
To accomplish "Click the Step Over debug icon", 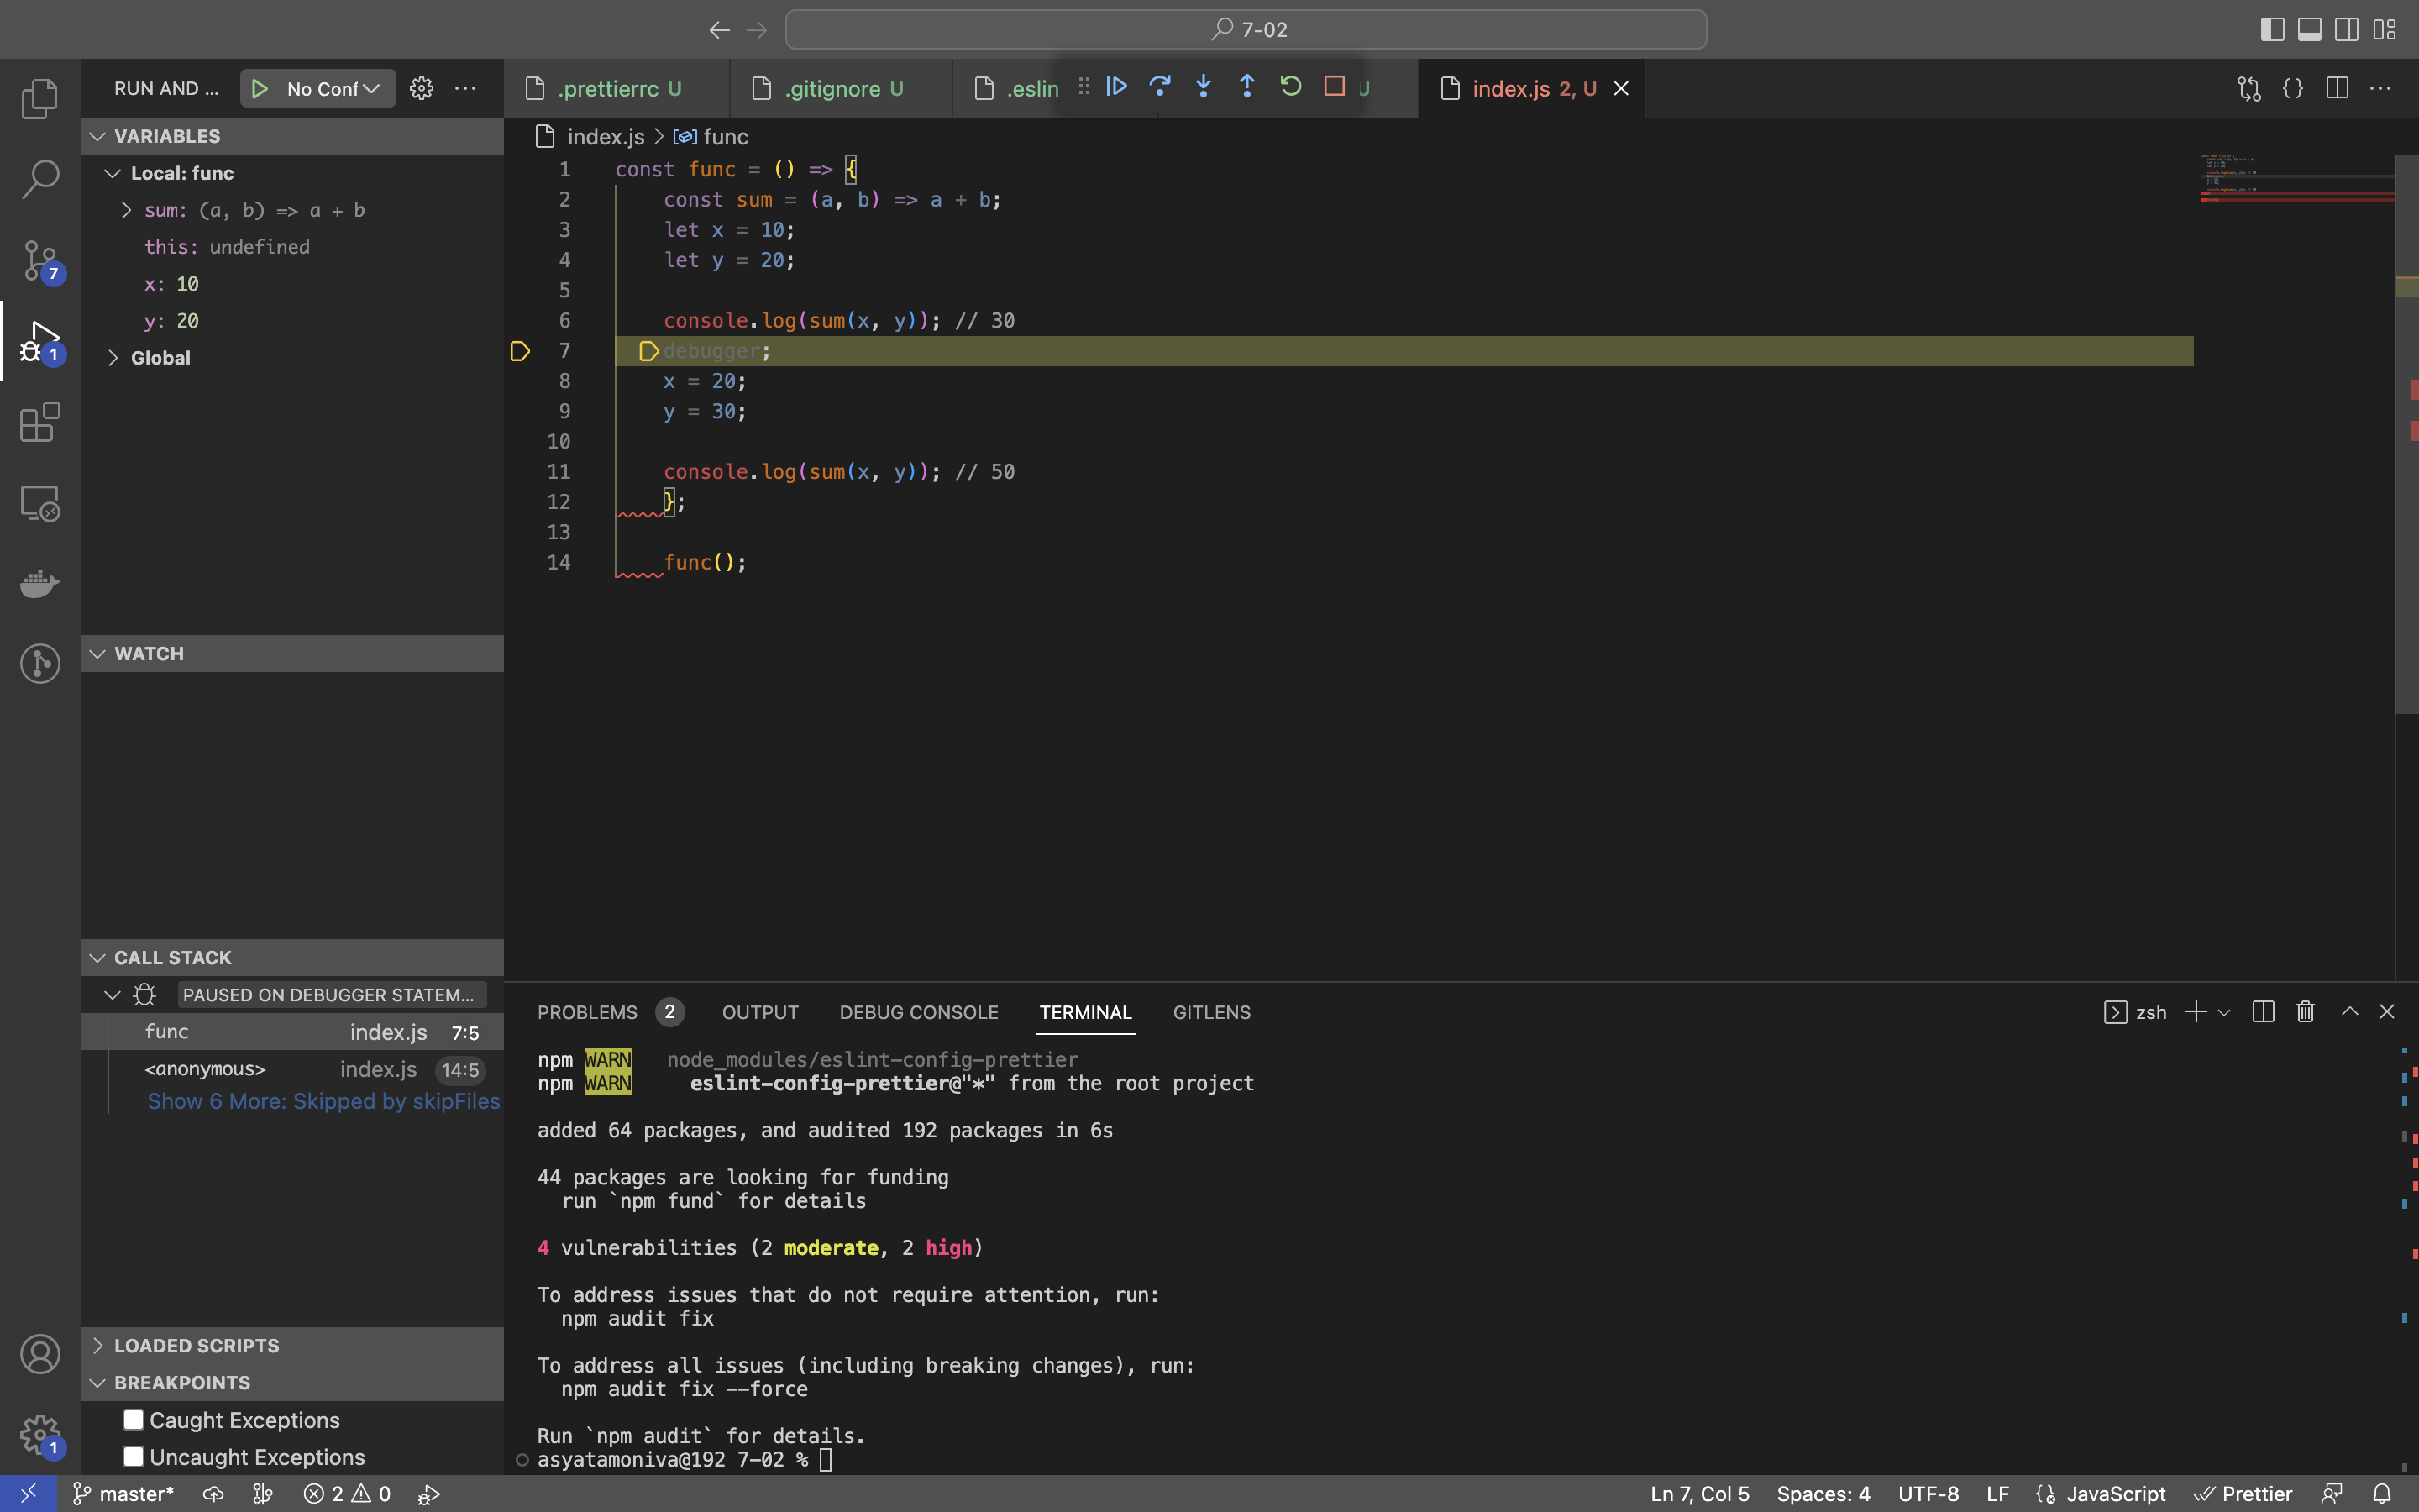I will pos(1159,87).
